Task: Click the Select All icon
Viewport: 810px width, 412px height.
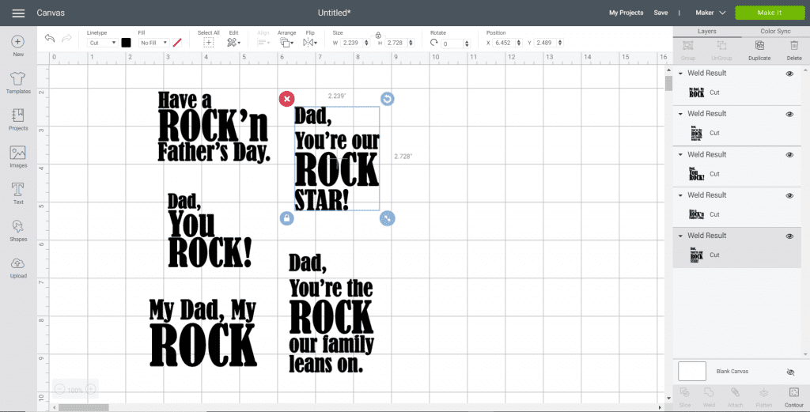Action: click(208, 43)
